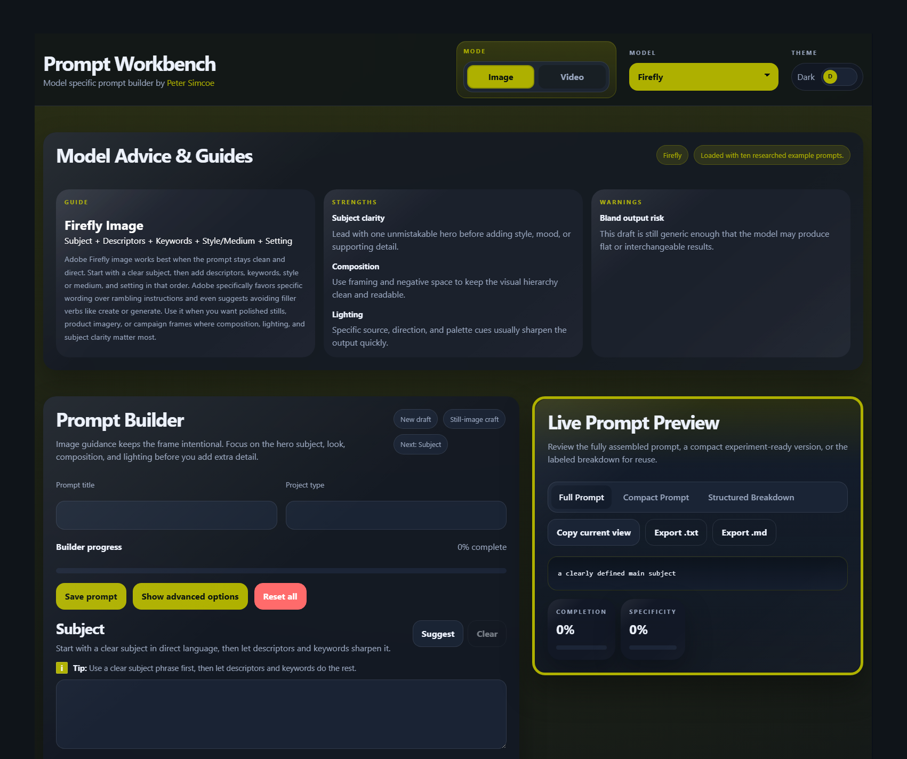Select Image mode

(500, 77)
